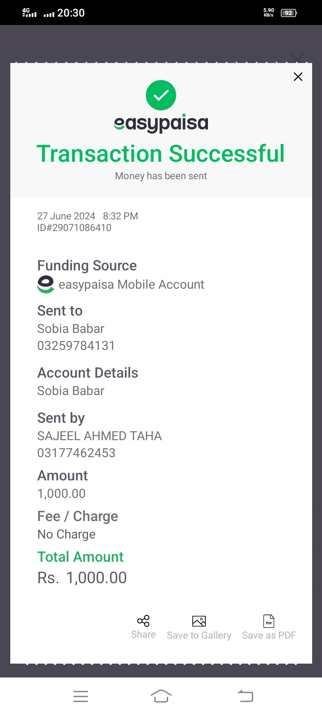Tap the Android back navigation icon

(x=246, y=696)
